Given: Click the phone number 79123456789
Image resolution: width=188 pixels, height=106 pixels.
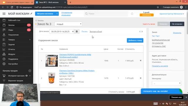Looking at the screenshot, I should 157,43.
